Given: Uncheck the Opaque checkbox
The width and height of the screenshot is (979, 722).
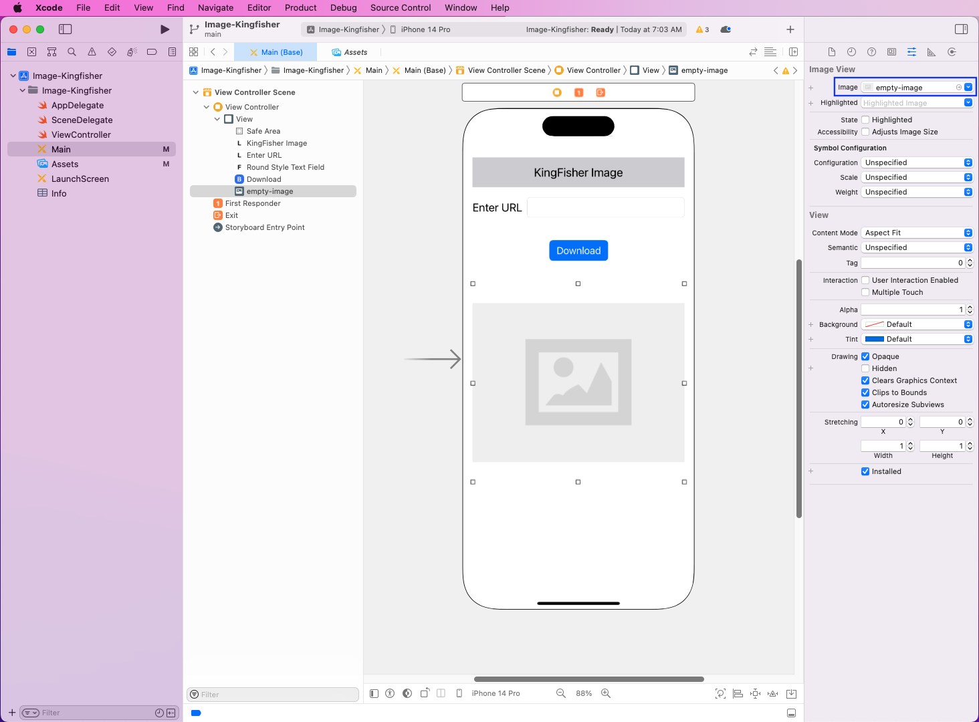Looking at the screenshot, I should (865, 356).
